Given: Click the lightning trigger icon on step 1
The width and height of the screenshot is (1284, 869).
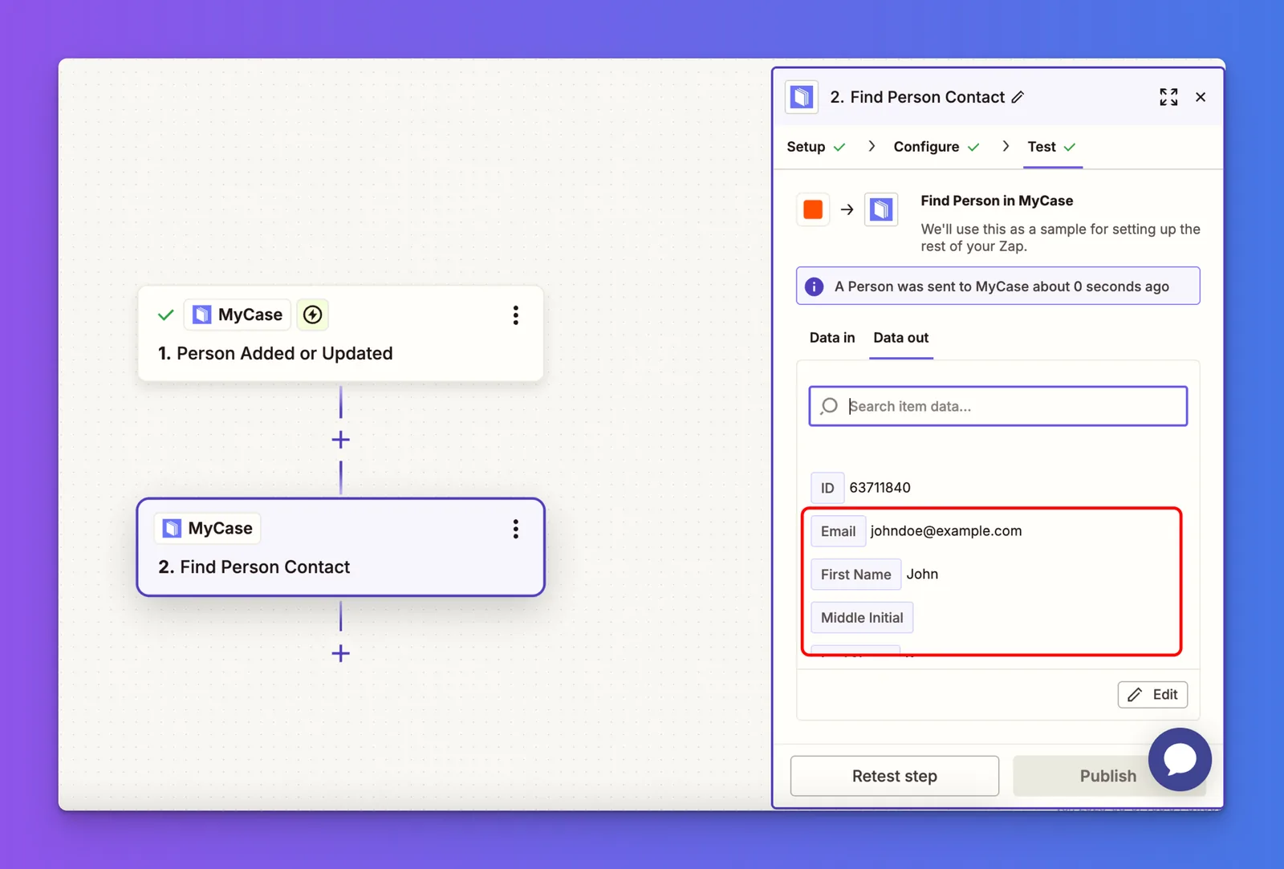Looking at the screenshot, I should tap(313, 315).
